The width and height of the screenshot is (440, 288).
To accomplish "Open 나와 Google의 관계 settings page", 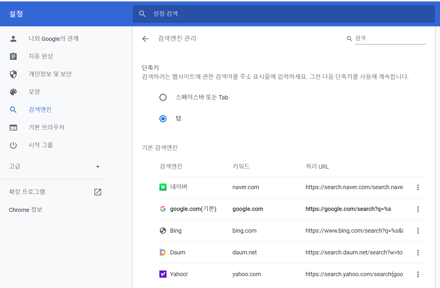I will pyautogui.click(x=54, y=39).
